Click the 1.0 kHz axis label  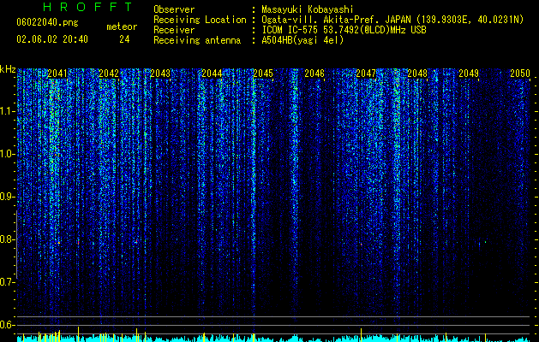pos(8,154)
